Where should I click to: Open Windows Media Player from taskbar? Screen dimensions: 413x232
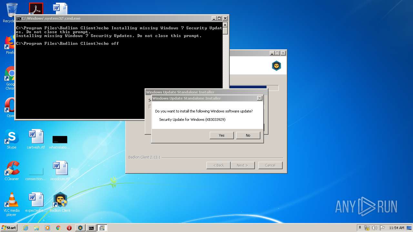pyautogui.click(x=47, y=228)
